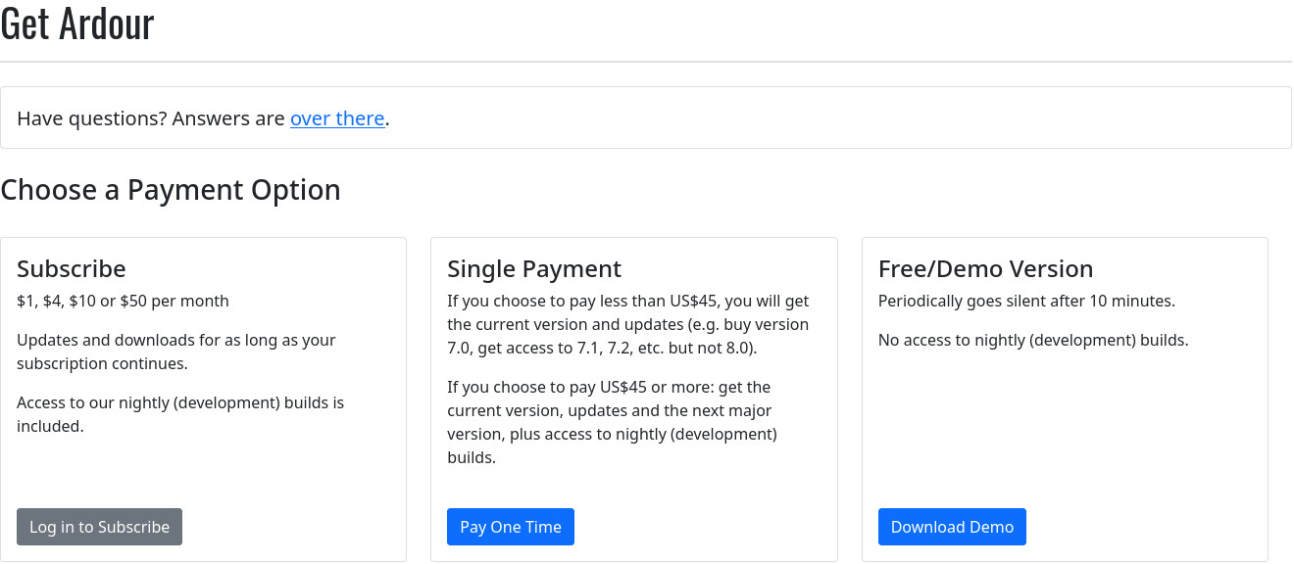Select the "Single Payment" card title

[534, 268]
